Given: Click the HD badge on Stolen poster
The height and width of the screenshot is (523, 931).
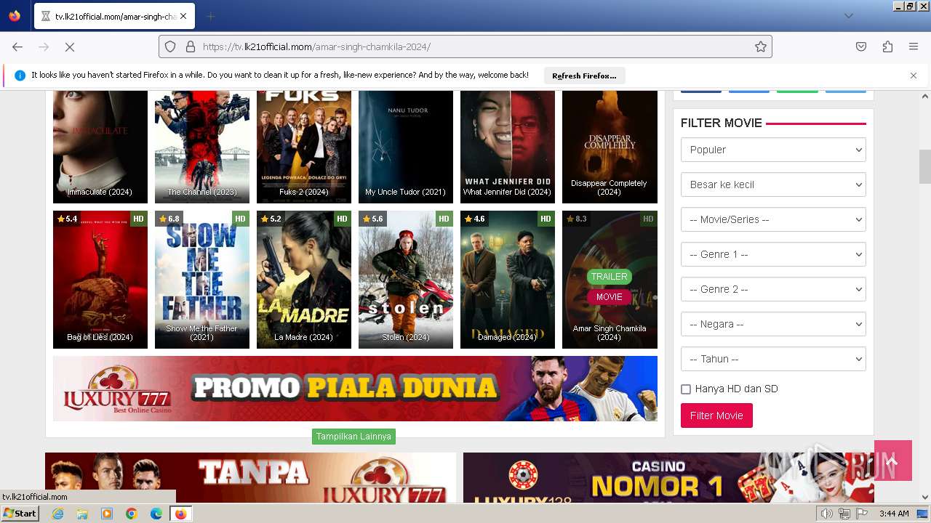Looking at the screenshot, I should click(444, 219).
